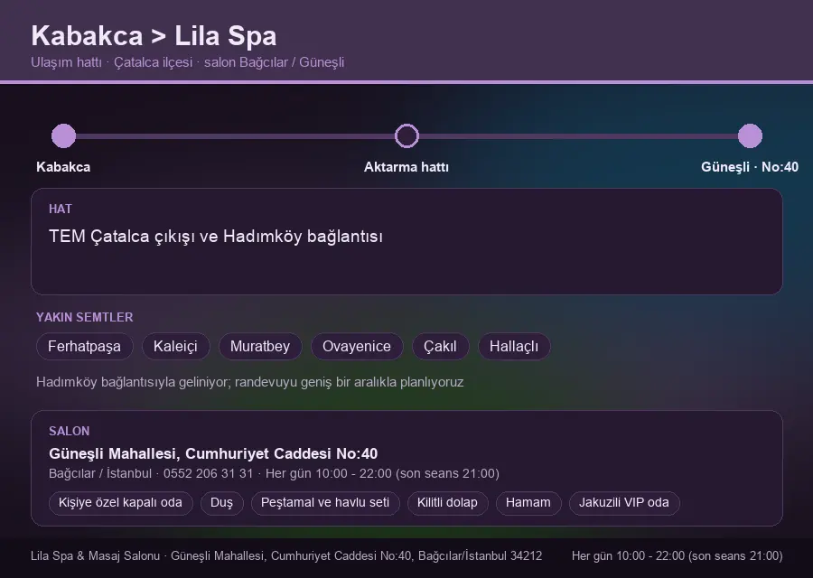Choose the Ovayenice neighborhood chip
This screenshot has height=578, width=813.
(x=357, y=346)
